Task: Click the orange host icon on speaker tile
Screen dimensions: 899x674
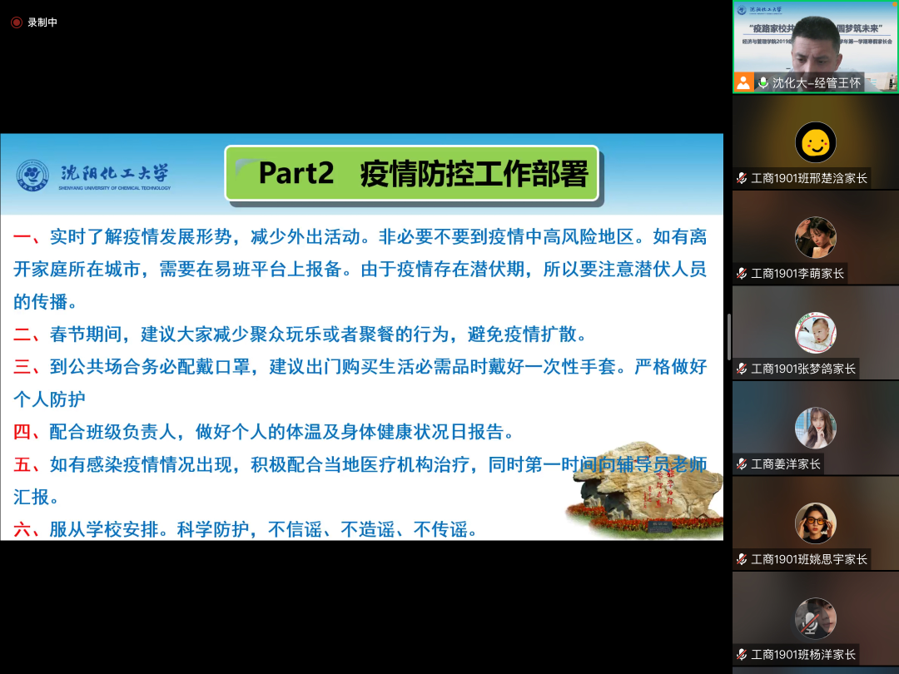Action: point(743,82)
